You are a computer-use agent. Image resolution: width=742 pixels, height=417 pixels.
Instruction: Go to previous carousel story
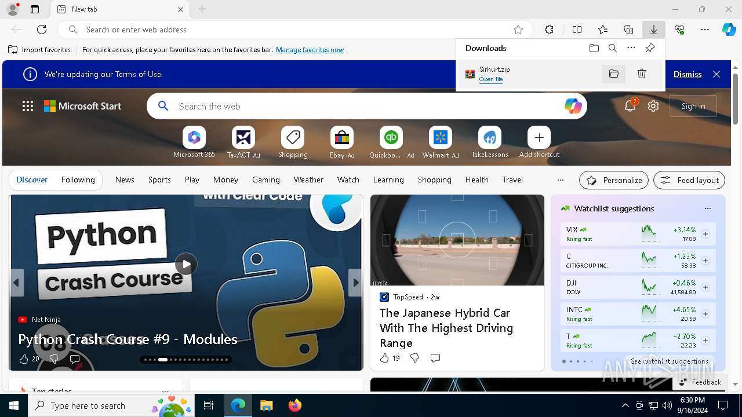pyautogui.click(x=16, y=283)
